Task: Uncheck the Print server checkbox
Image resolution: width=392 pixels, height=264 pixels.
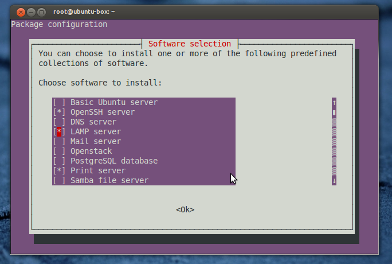Action: click(x=59, y=170)
